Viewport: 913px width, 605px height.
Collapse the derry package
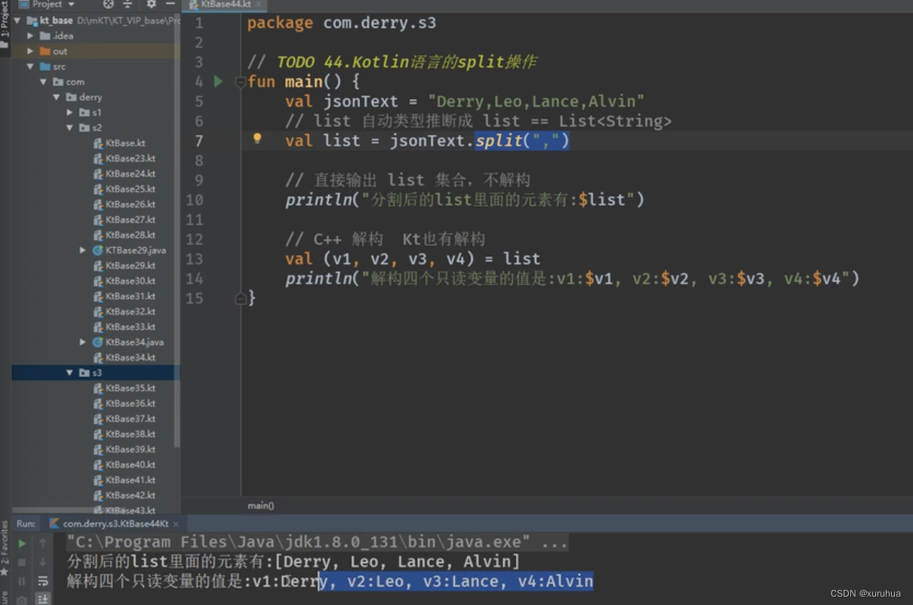57,97
